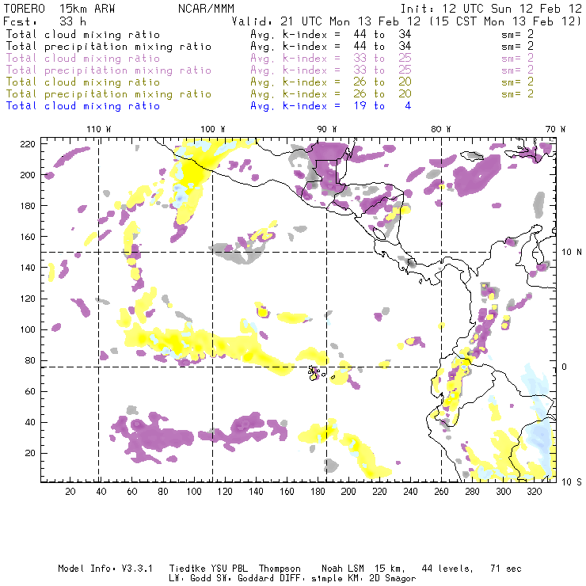Image resolution: width=586 pixels, height=586 pixels.
Task: Click olive "sm= 2" in the last olive row
Action: tap(517, 93)
